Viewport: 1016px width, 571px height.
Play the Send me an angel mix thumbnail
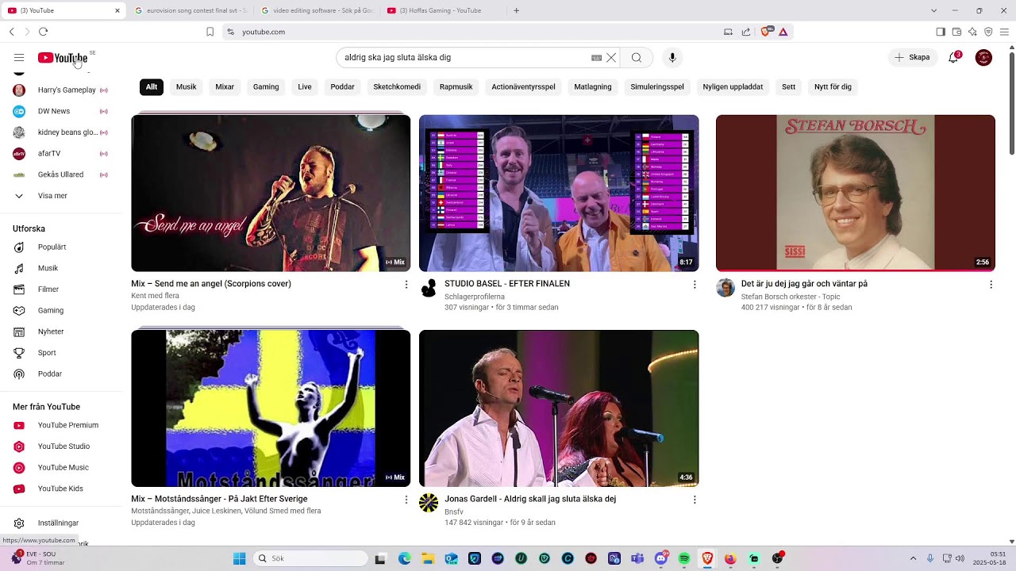pos(271,193)
